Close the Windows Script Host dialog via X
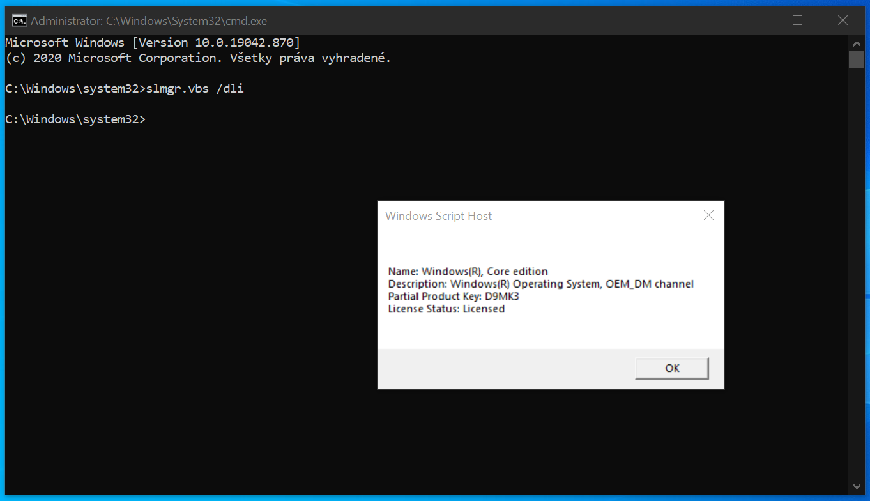 (708, 215)
